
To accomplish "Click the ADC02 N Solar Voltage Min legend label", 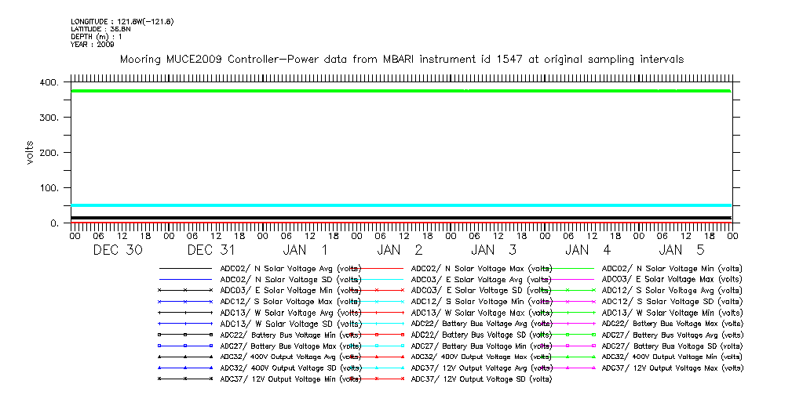I will point(672,268).
